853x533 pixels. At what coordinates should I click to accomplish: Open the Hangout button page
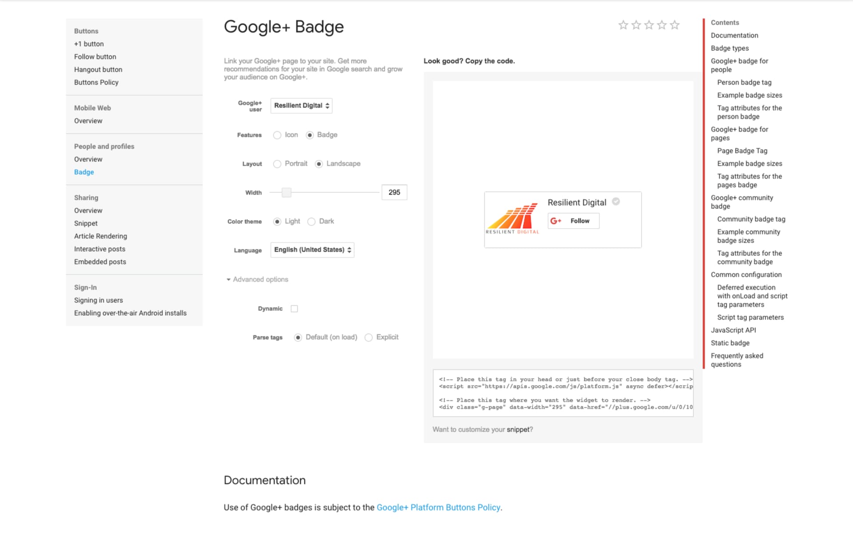(x=98, y=70)
